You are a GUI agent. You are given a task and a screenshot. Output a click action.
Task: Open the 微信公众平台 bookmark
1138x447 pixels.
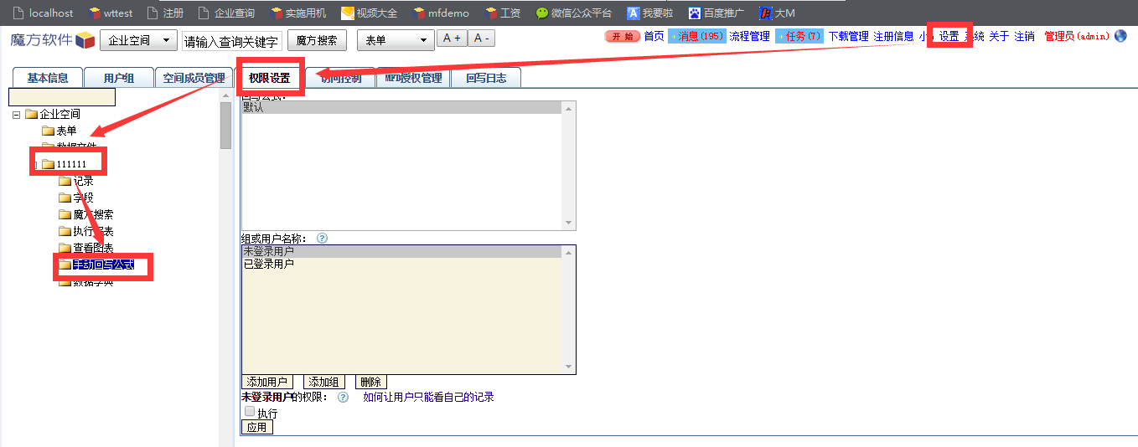[574, 13]
